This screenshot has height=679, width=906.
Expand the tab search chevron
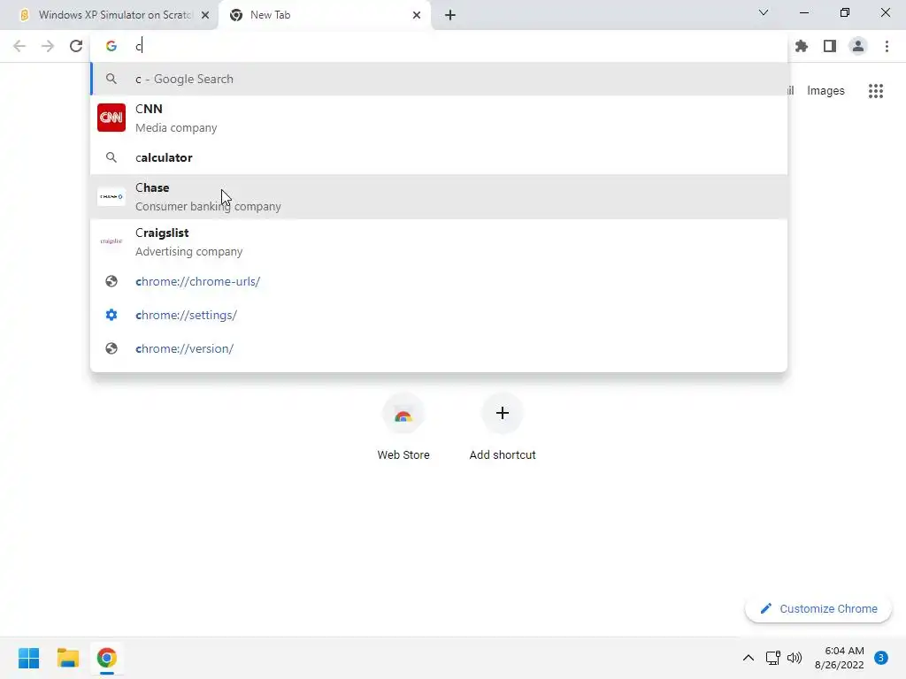764,12
